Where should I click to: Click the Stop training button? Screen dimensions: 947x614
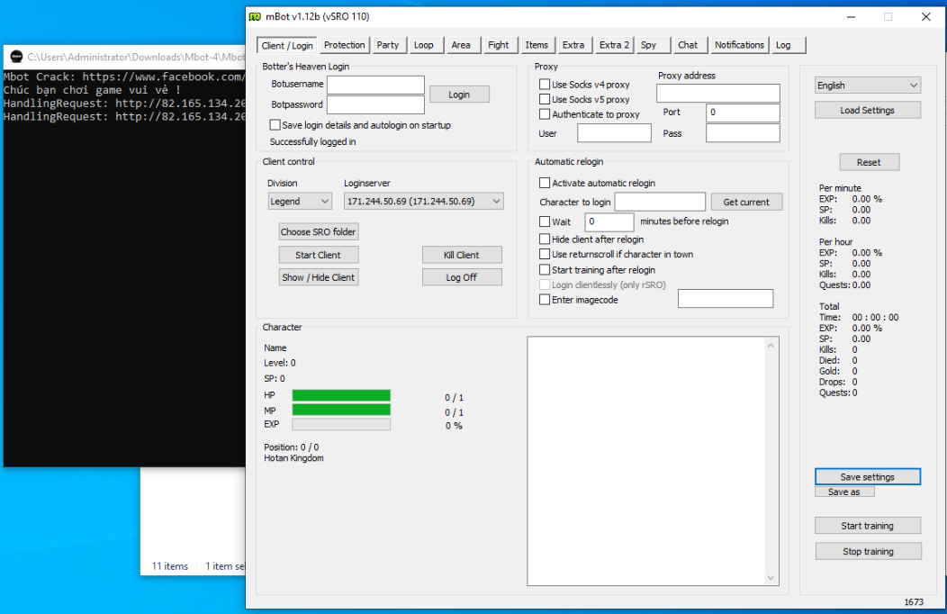tap(868, 551)
